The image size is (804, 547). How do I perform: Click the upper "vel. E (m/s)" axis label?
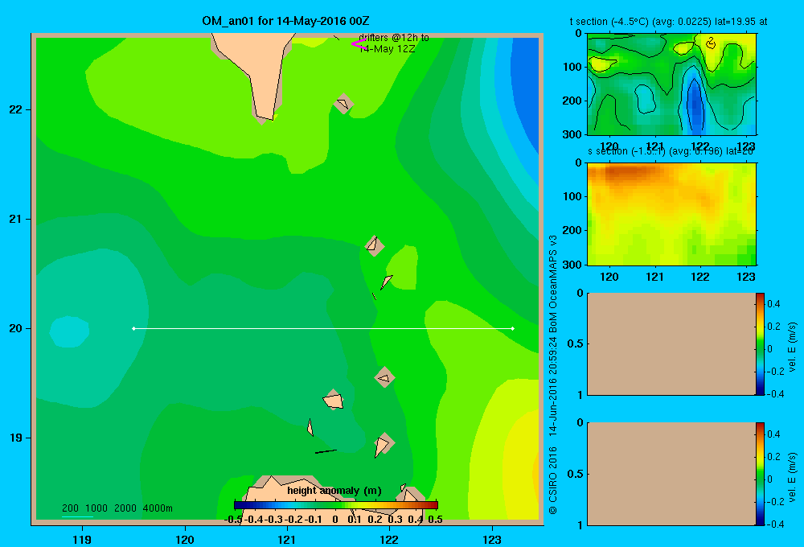(x=793, y=347)
